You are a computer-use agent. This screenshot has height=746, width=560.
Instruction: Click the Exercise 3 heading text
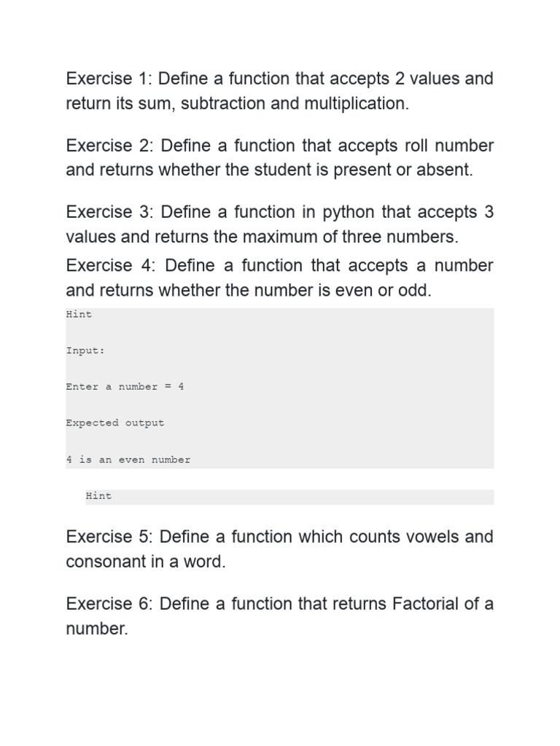110,212
